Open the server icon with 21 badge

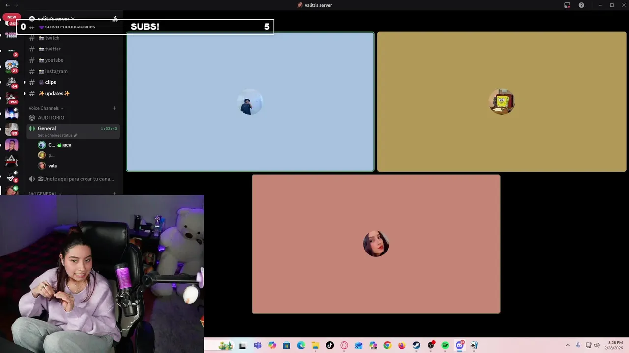click(x=12, y=66)
